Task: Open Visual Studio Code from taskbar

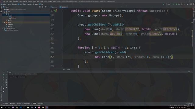Action: (20, 107)
